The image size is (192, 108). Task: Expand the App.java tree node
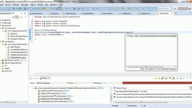6,34
